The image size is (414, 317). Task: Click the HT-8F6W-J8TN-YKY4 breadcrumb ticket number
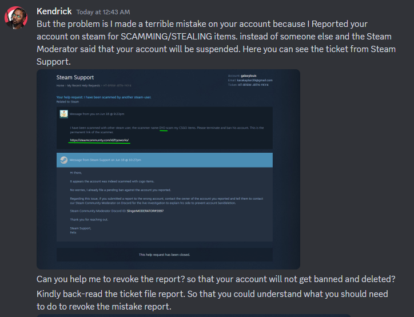117,86
